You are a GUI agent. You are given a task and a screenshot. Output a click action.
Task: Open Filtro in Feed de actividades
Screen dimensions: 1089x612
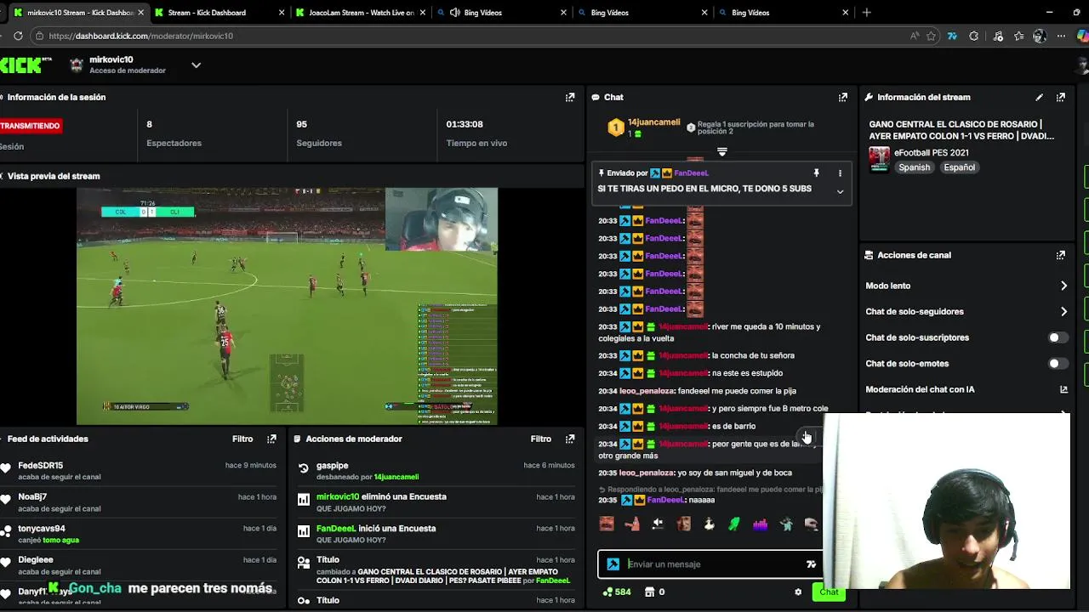[242, 439]
